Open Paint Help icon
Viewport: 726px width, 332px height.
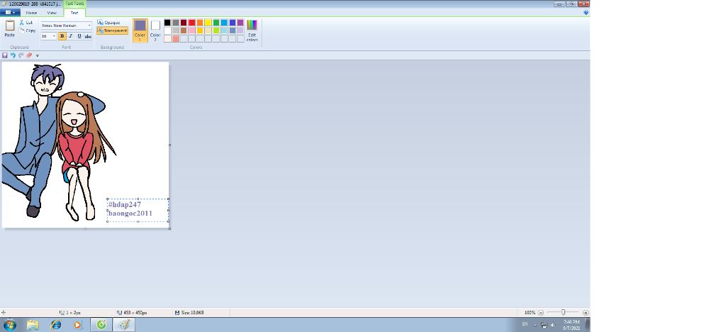click(x=586, y=13)
